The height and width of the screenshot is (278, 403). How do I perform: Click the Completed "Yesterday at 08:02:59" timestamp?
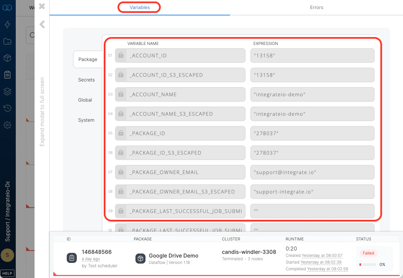(x=328, y=269)
